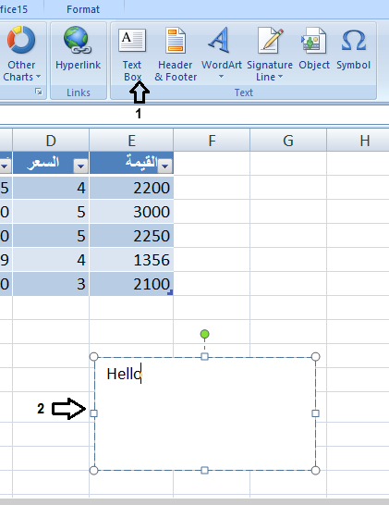Expand the Signature Line dropdown arrow
Viewport: 389px width, 505px height.
click(280, 77)
